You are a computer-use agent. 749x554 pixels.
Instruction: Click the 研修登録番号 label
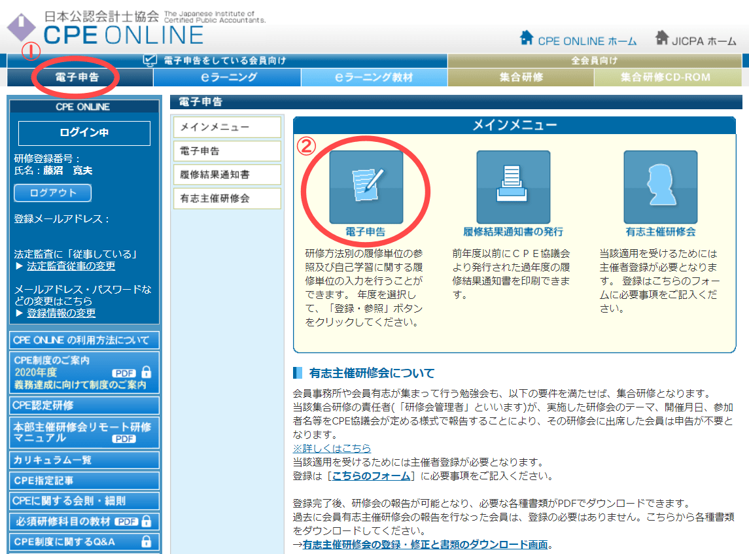click(x=47, y=158)
